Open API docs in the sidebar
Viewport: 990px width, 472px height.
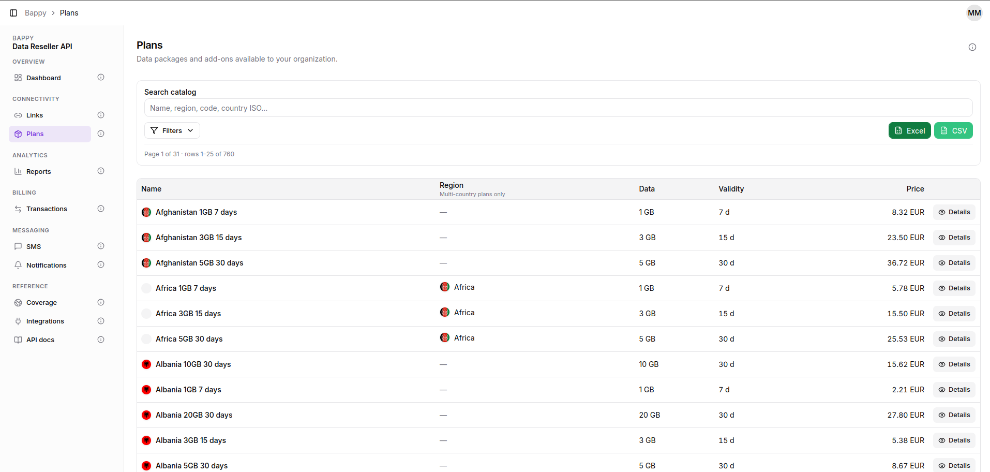point(50,340)
